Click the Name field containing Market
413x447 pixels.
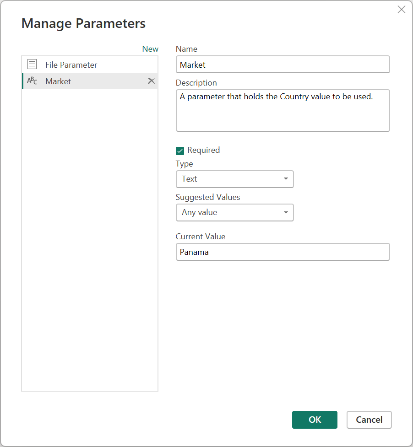[283, 64]
